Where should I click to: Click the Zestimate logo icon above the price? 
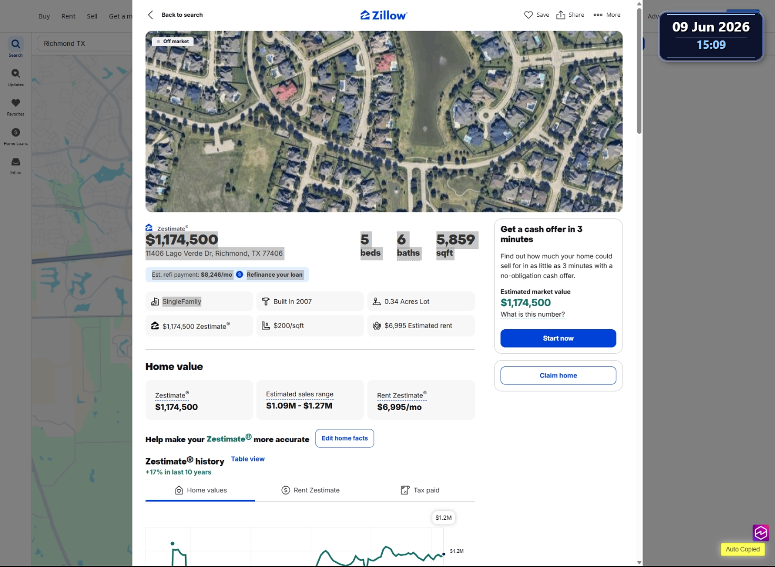point(149,228)
